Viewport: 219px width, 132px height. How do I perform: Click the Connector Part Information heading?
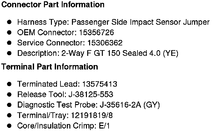[53, 5]
